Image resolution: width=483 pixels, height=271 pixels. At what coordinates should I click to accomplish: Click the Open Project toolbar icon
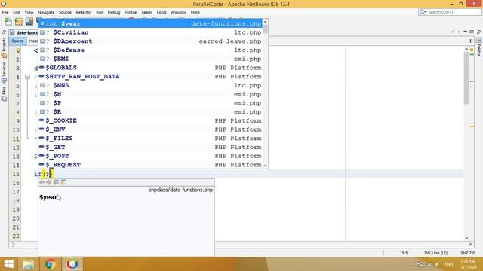click(29, 22)
